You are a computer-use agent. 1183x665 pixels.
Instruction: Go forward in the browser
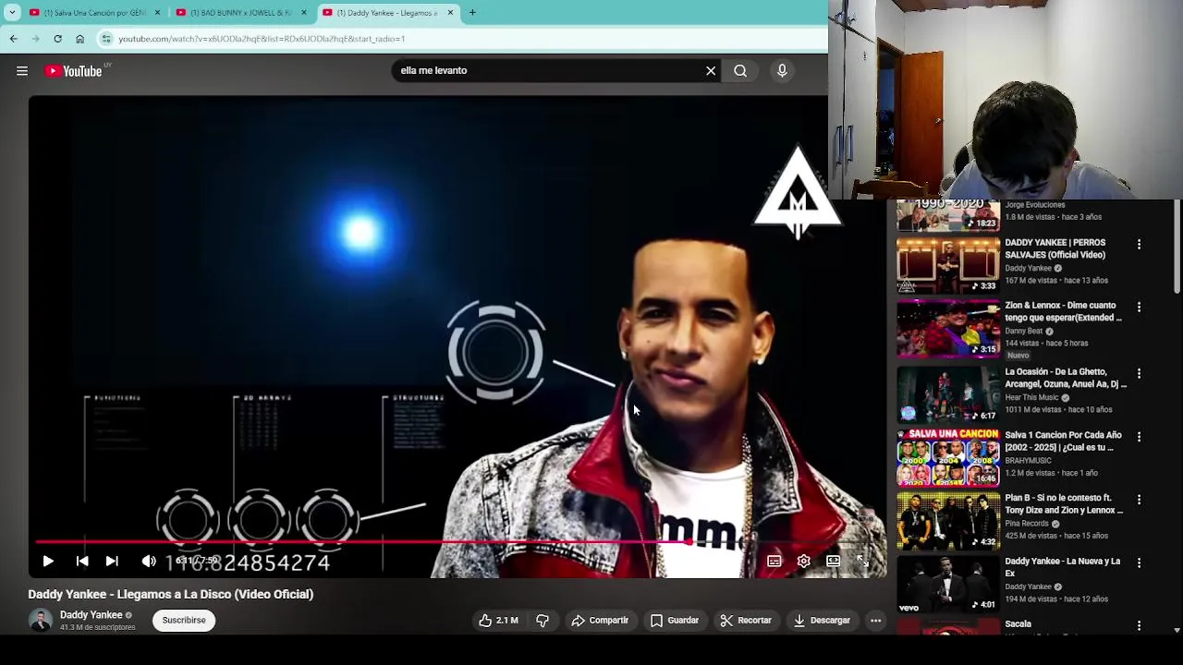(x=36, y=39)
